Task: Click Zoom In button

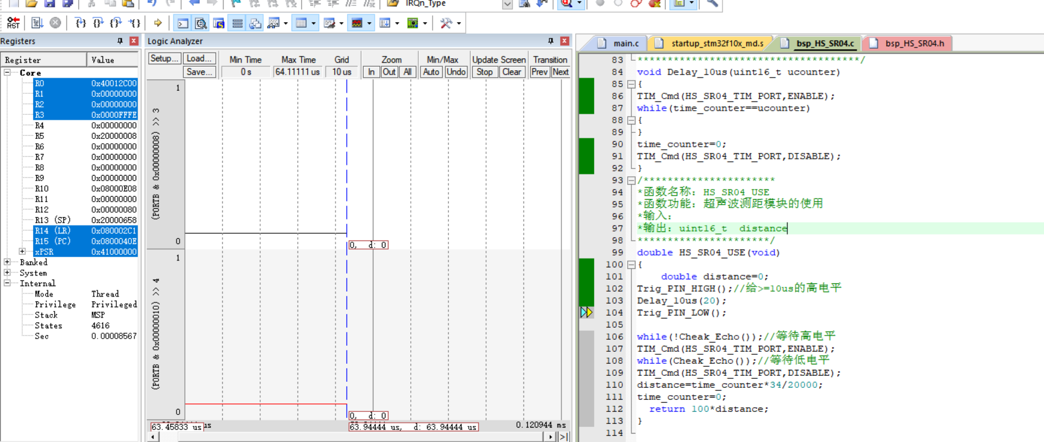Action: 372,72
